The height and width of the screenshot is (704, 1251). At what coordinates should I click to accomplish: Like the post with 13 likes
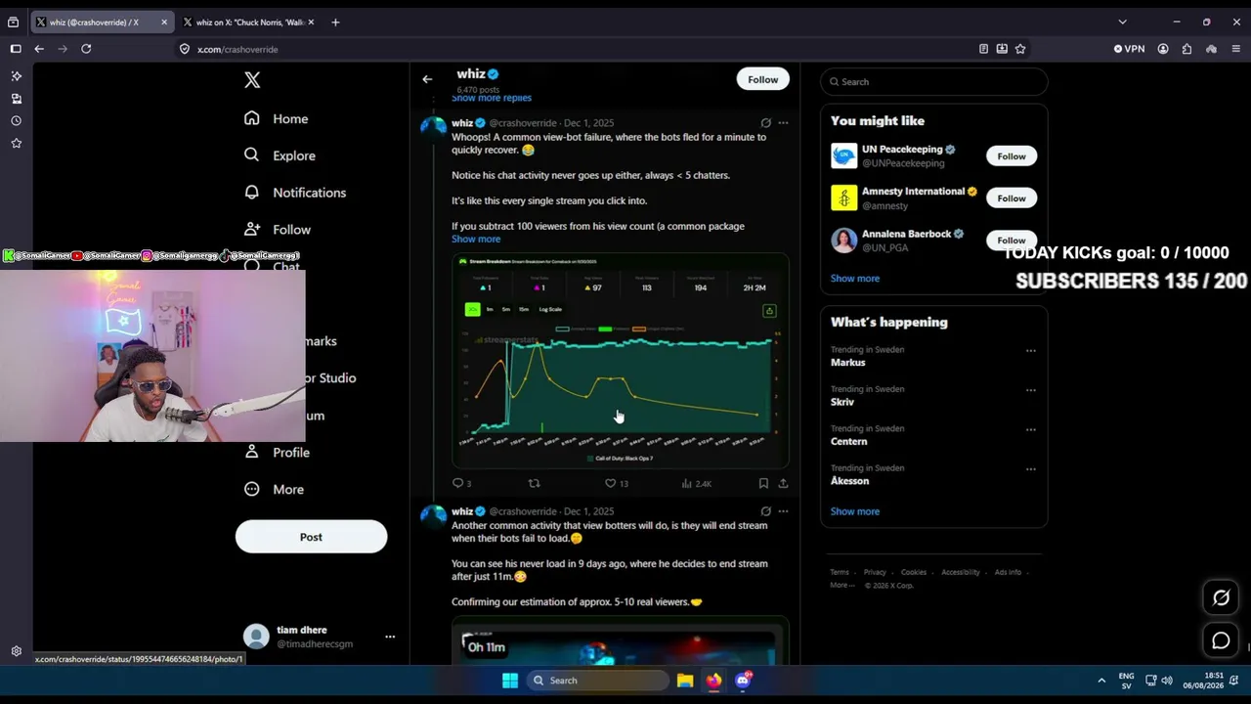(x=616, y=483)
